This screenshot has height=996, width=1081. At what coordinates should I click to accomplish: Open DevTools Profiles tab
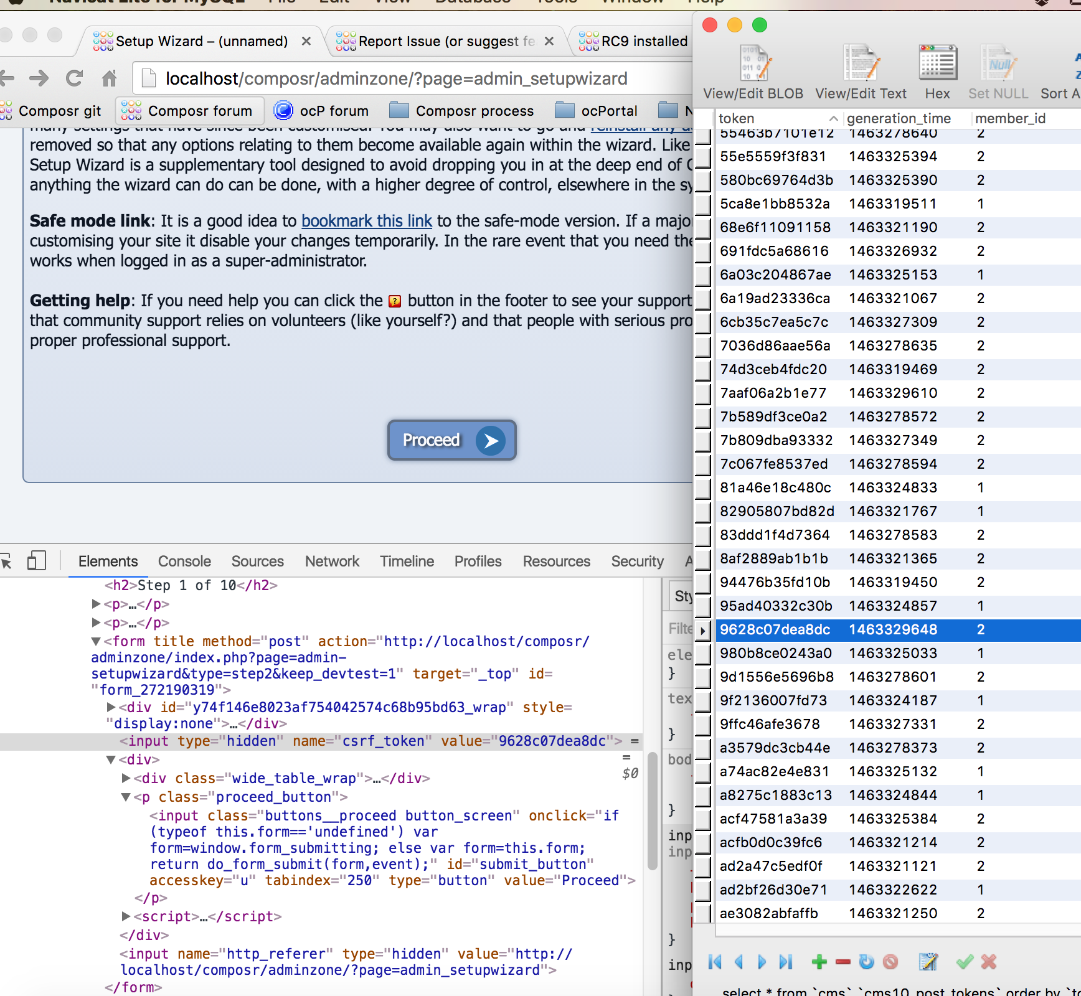(478, 561)
